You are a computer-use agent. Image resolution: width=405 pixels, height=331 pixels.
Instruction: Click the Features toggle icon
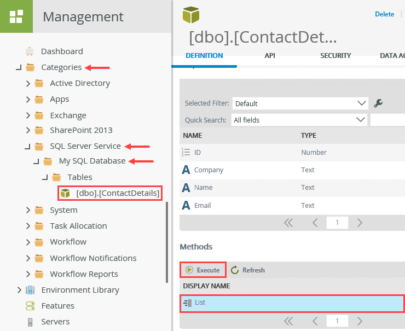point(30,306)
